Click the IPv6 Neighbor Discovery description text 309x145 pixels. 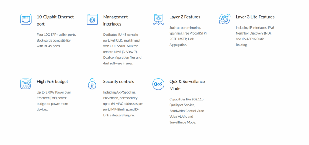pyautogui.click(x=255, y=36)
